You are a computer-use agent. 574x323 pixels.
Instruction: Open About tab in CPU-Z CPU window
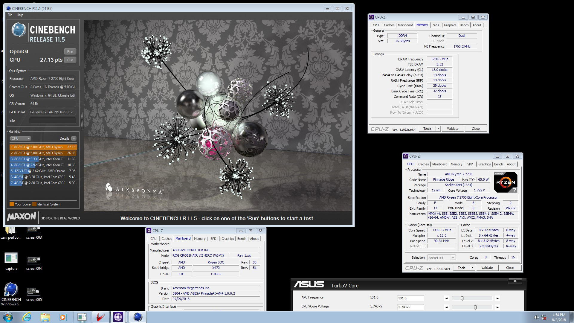click(511, 164)
